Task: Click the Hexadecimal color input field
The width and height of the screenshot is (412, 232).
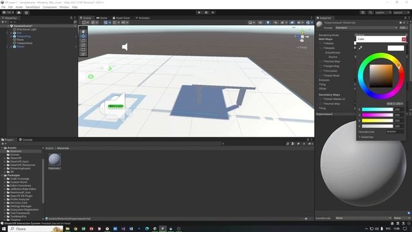Action: pos(395,131)
